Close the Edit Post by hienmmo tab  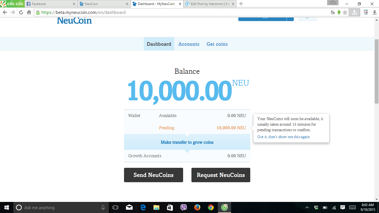[x=233, y=4]
